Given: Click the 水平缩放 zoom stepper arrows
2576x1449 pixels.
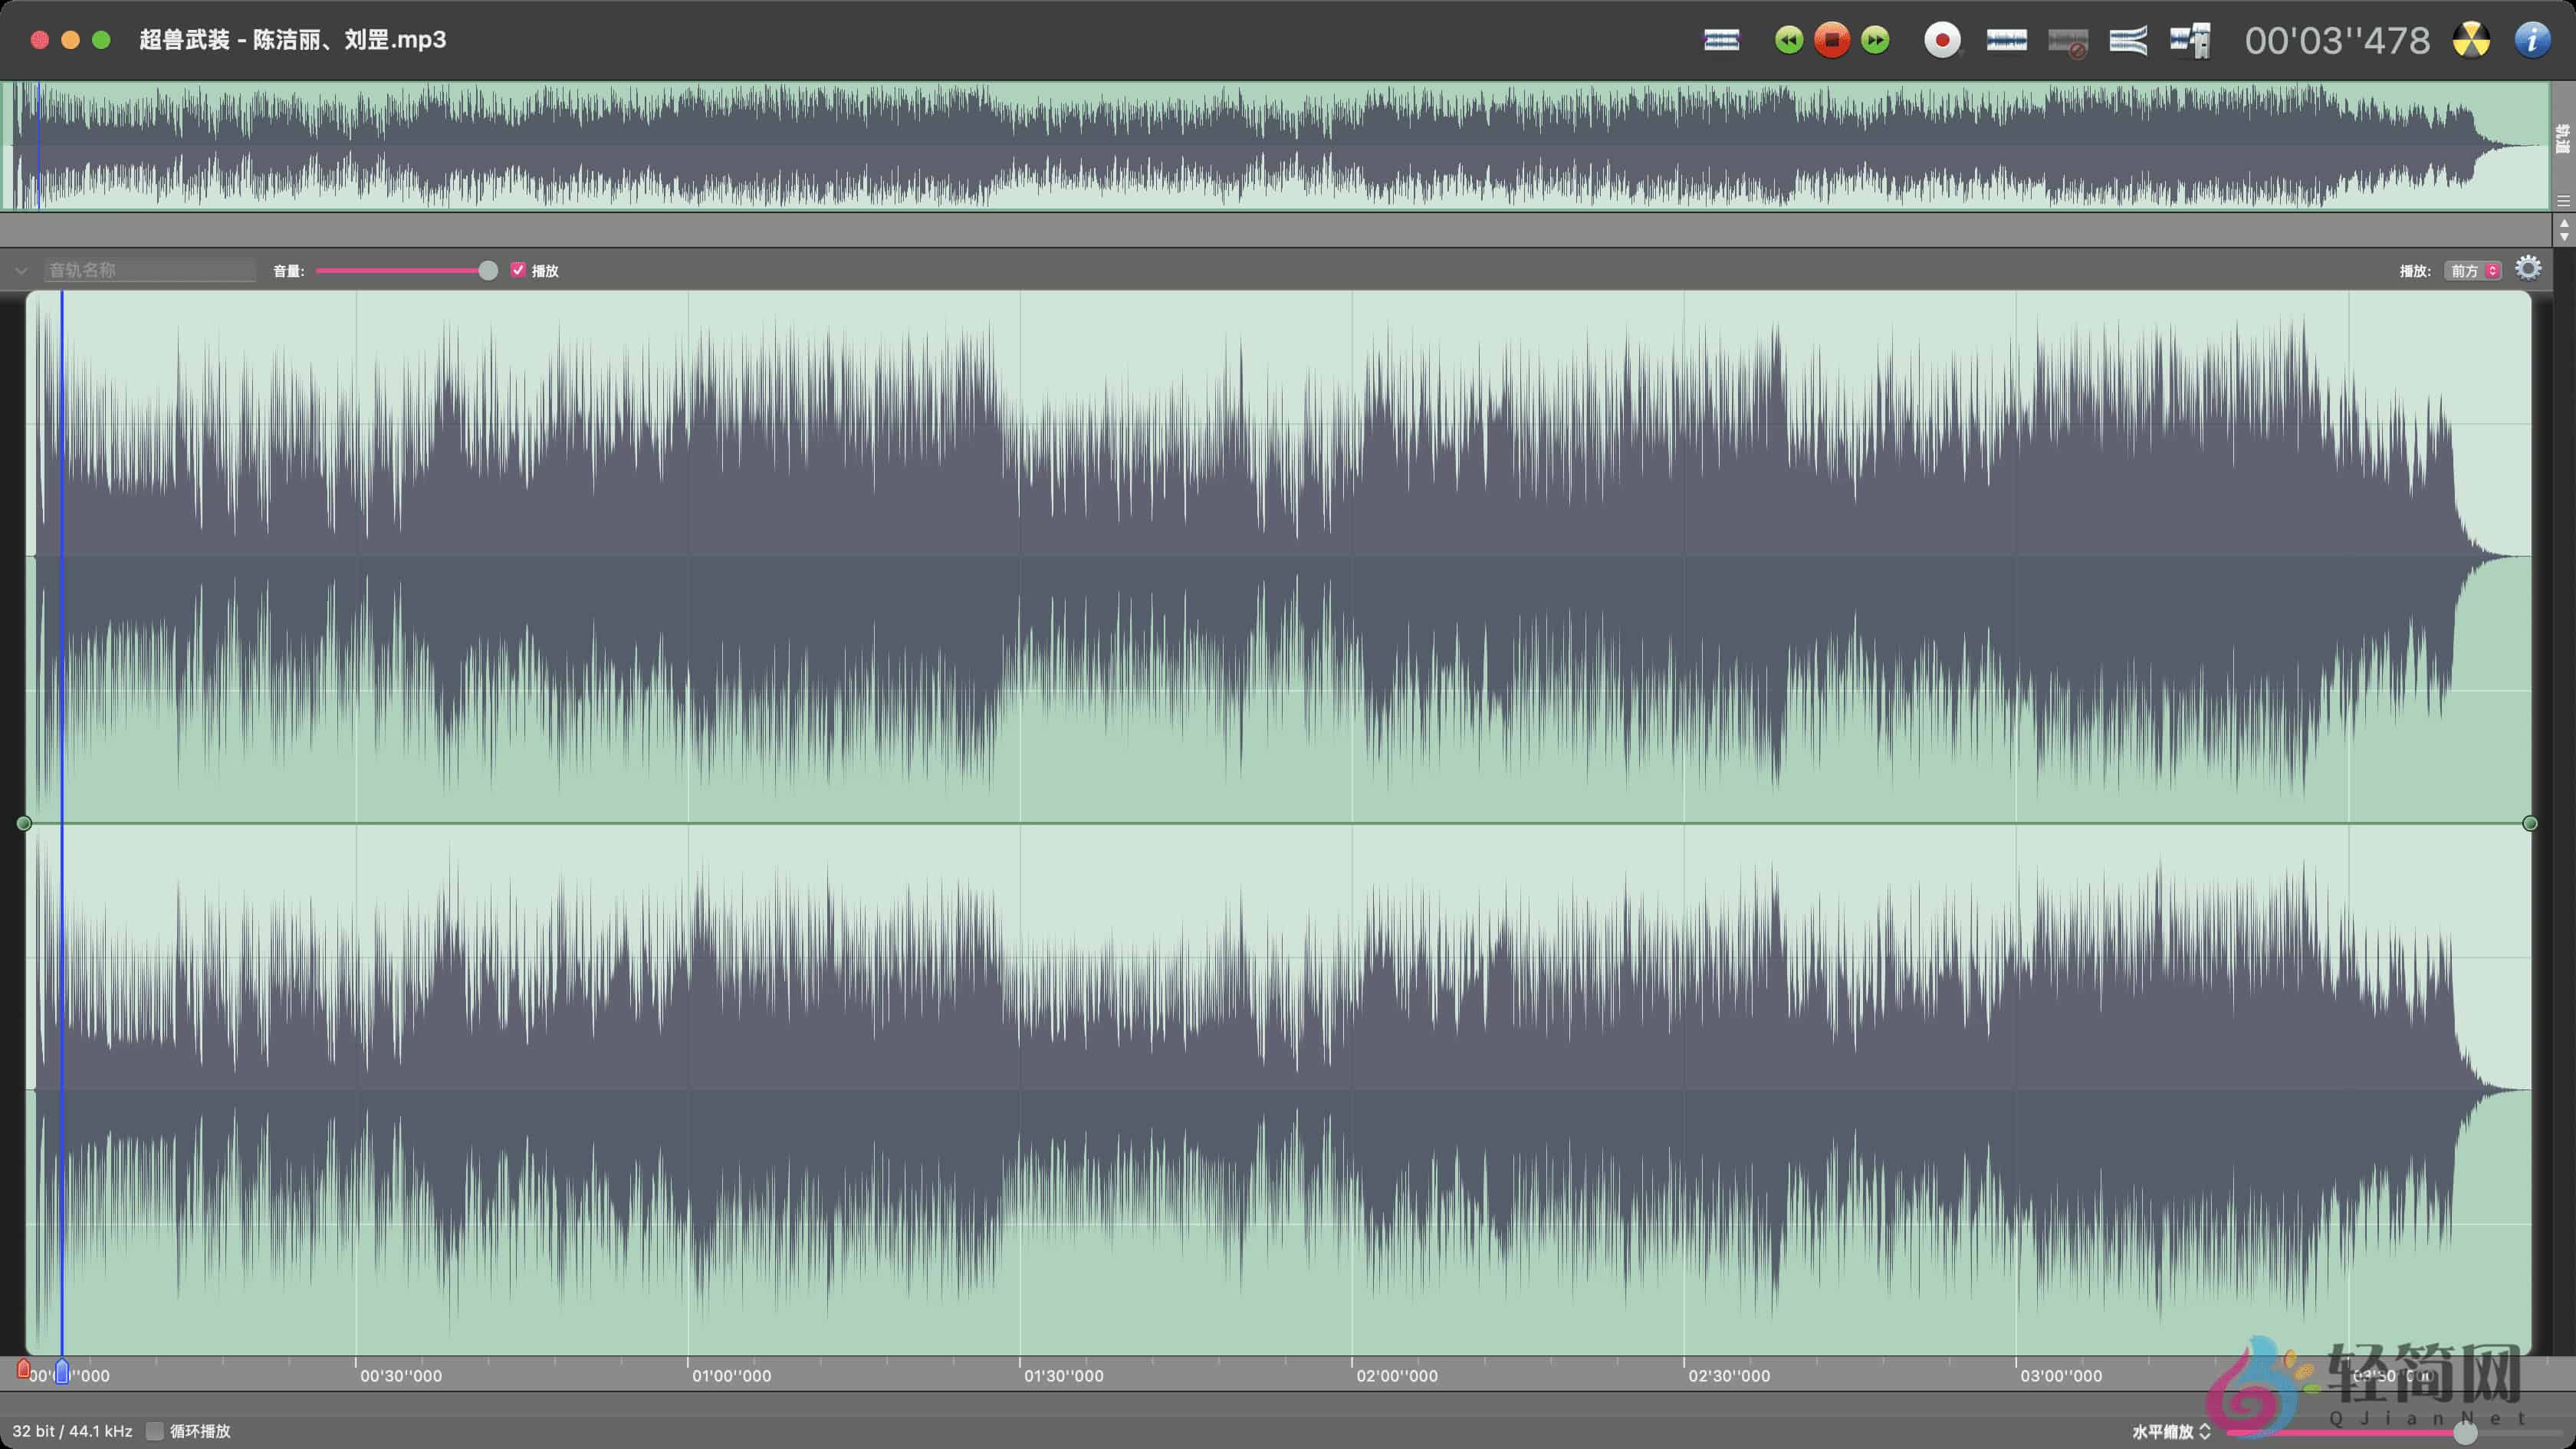Looking at the screenshot, I should coord(2205,1431).
